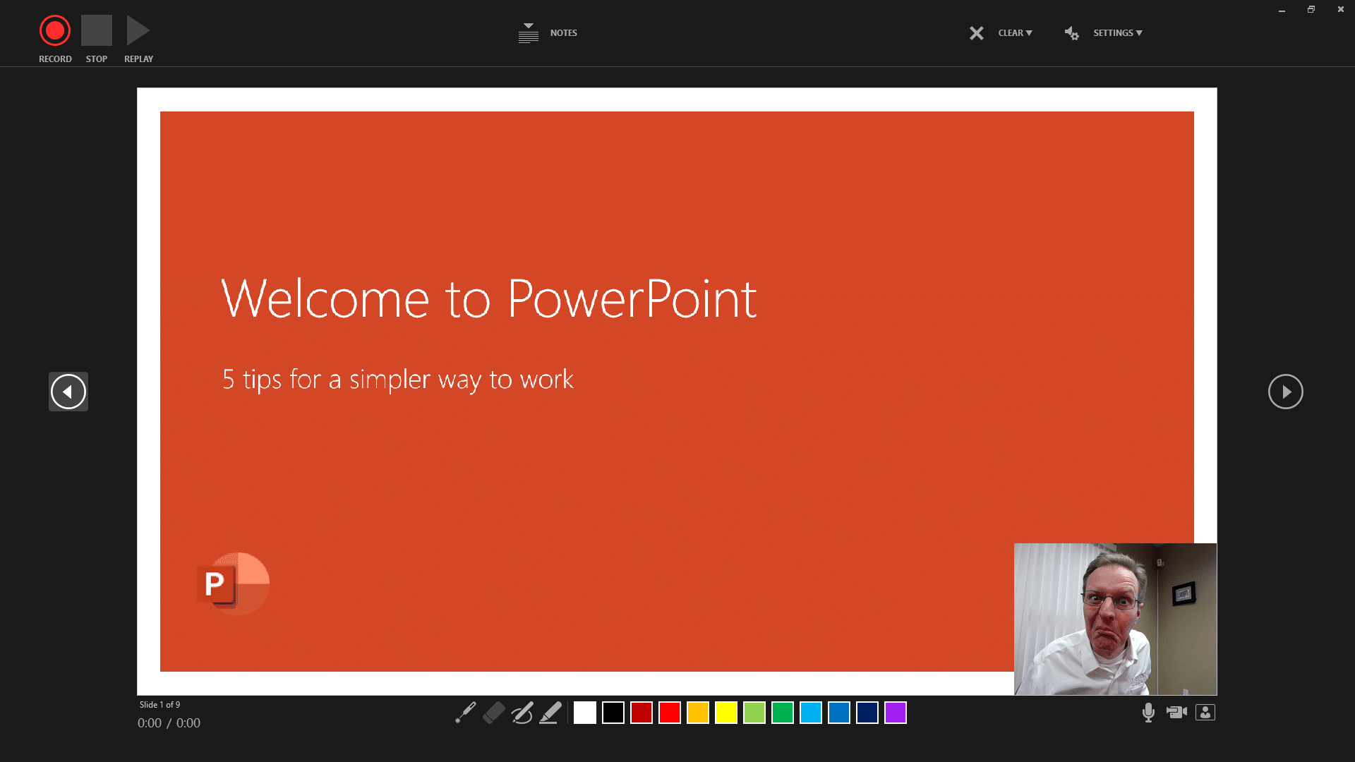
Task: Restore down the recording window
Action: pos(1311,10)
